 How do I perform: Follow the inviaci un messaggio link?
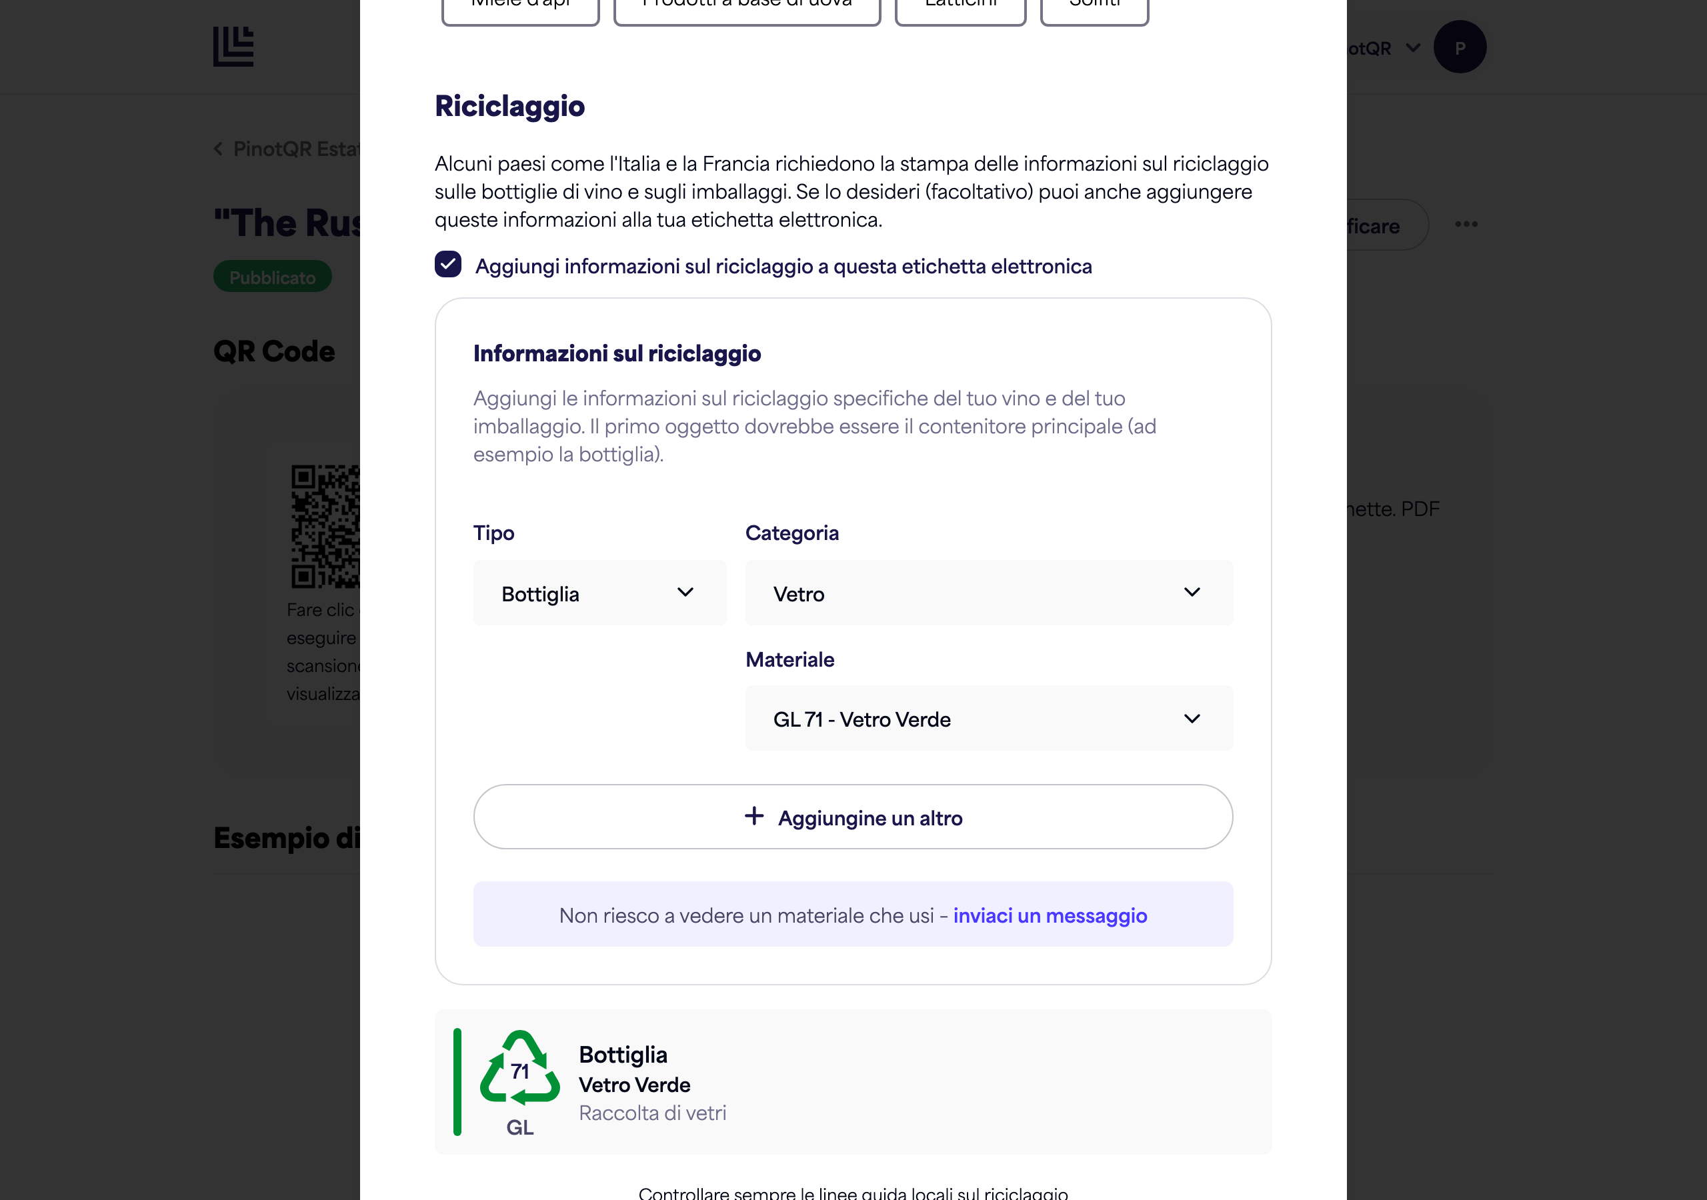pyautogui.click(x=1050, y=915)
